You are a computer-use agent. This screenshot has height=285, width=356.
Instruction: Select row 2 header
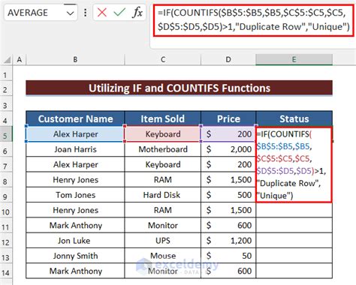point(6,89)
